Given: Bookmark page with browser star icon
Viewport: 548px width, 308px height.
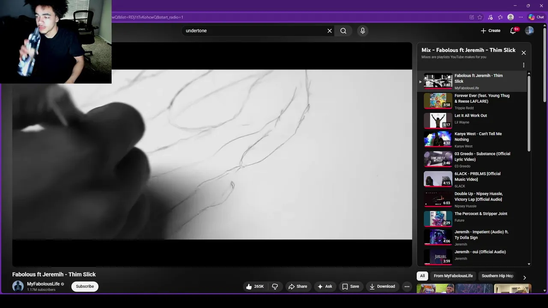Looking at the screenshot, I should click(480, 17).
